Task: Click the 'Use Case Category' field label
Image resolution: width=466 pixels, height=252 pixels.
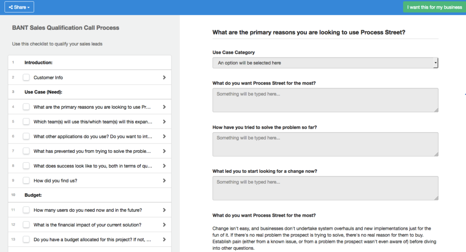Action: tap(233, 52)
